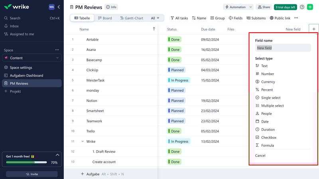The image size is (319, 179).
Task: Expand the Automation dropdown arrow
Action: 251,7
